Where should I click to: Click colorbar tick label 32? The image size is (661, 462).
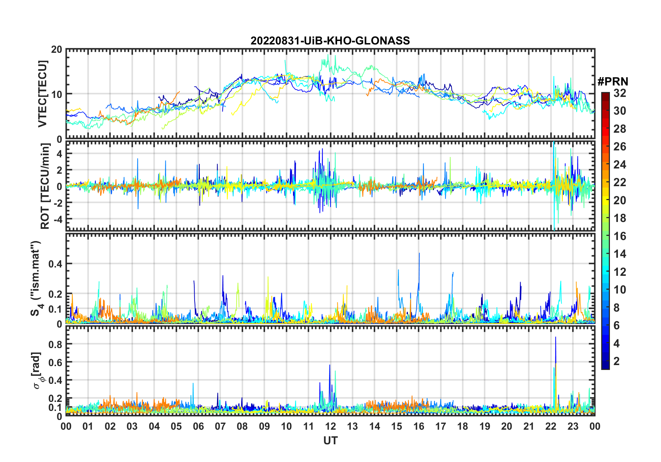point(620,93)
